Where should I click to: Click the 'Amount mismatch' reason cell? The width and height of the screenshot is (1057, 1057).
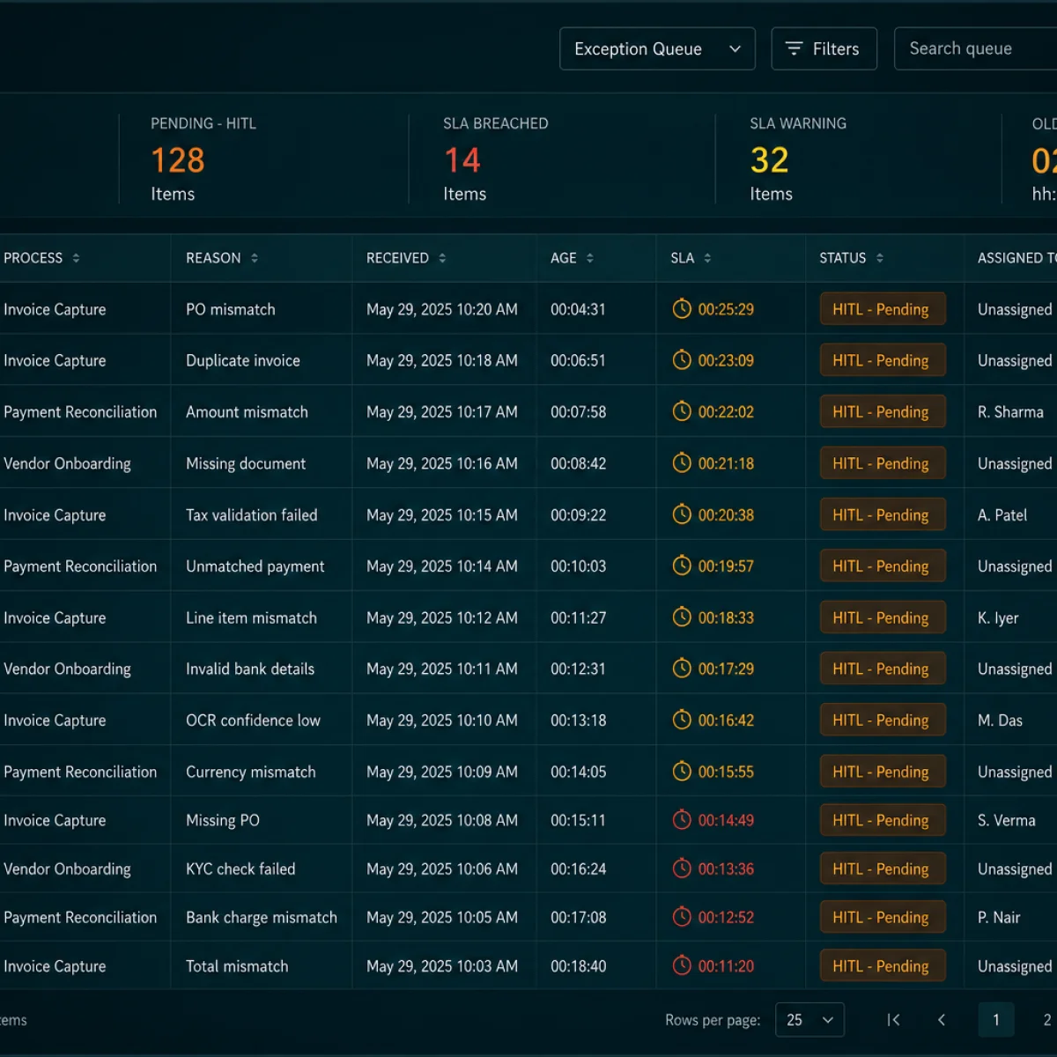247,411
